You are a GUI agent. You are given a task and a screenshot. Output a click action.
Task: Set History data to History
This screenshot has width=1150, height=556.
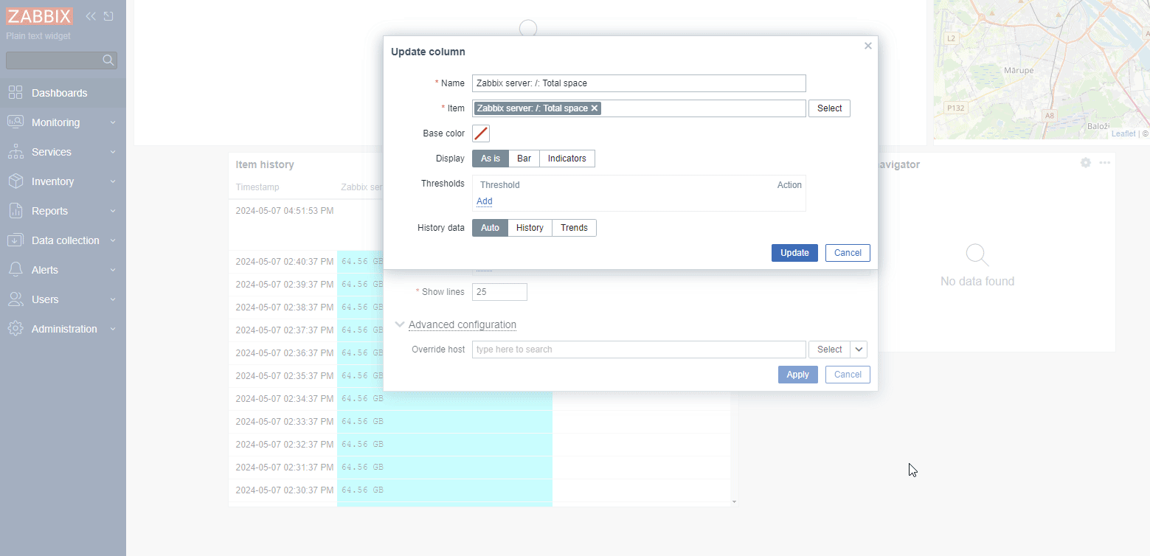pyautogui.click(x=530, y=228)
